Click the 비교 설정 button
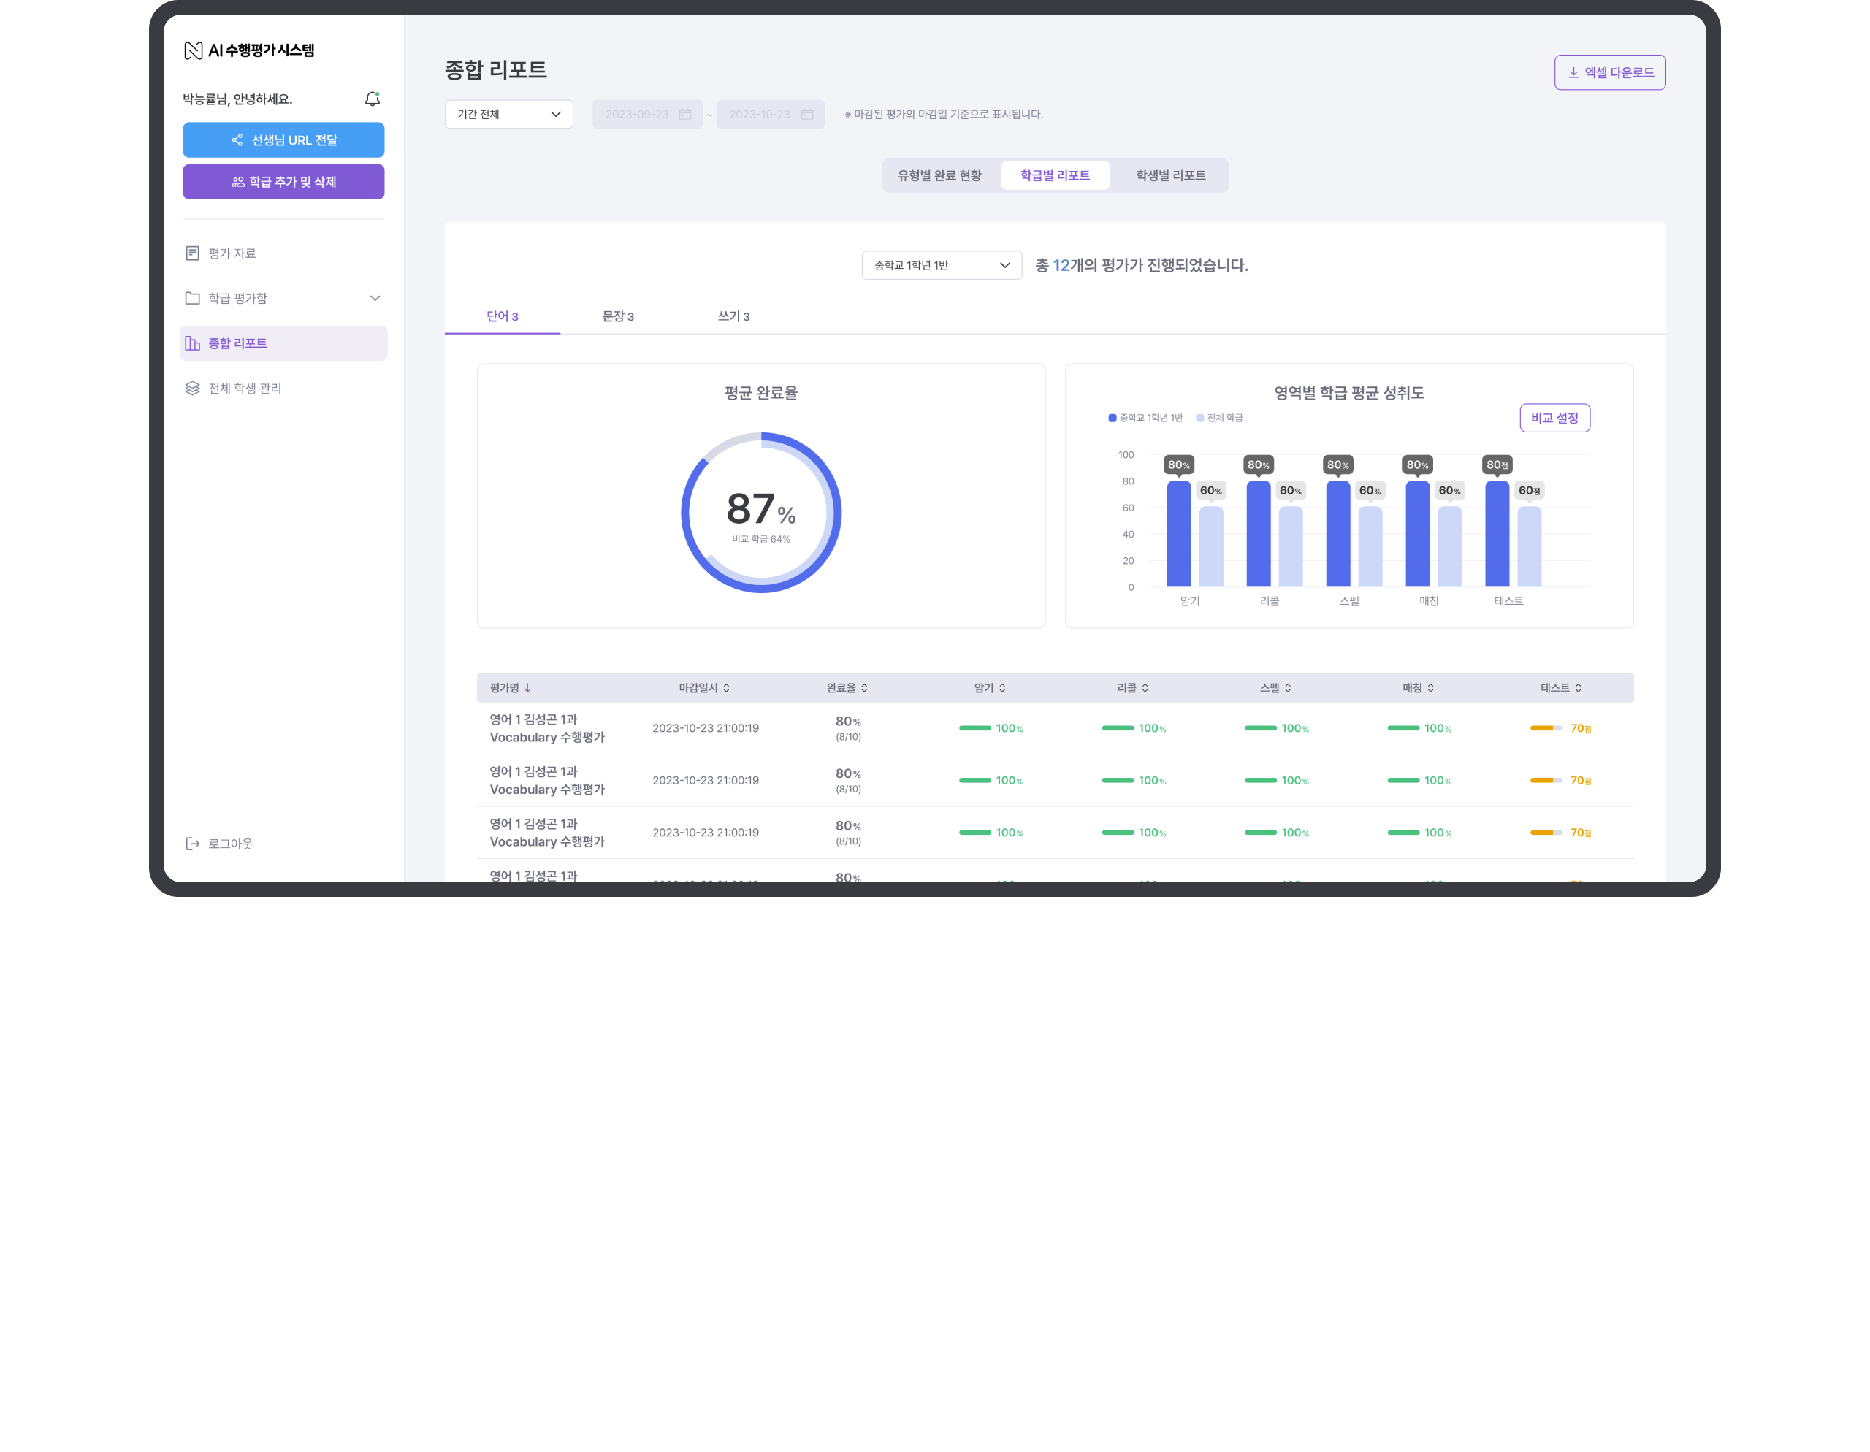Screen dimensions: 1870x1452 (1555, 418)
